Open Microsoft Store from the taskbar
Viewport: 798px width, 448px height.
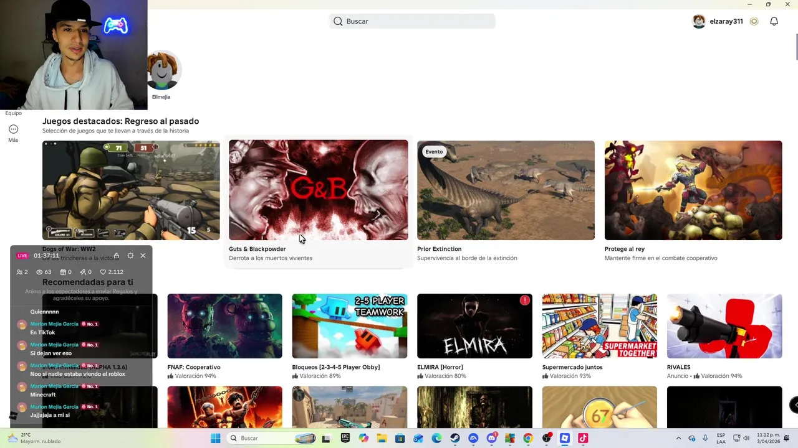400,438
